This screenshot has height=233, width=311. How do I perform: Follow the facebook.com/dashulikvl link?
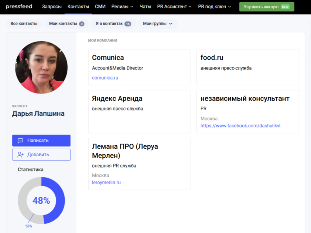(241, 125)
